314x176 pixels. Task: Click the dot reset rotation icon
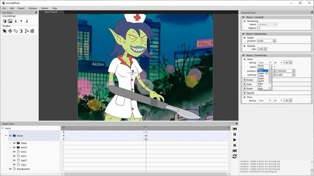(x=21, y=21)
